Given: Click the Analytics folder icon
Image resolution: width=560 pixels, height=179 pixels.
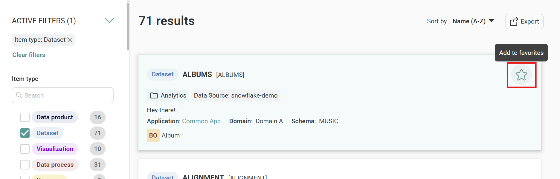Looking at the screenshot, I should tap(154, 95).
